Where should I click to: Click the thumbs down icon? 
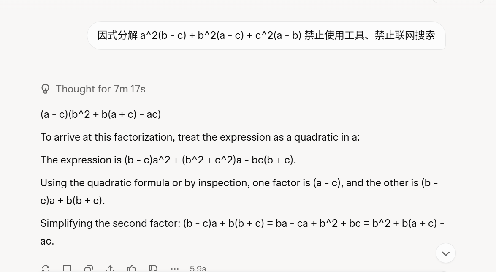(153, 269)
